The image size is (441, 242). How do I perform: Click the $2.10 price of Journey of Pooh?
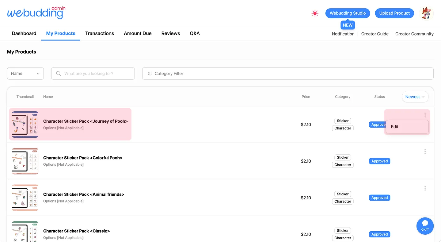click(306, 125)
